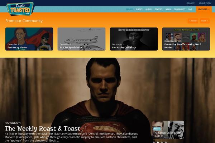
Task: Click the Weekly Roast & Toast description text
Action: [x=71, y=137]
